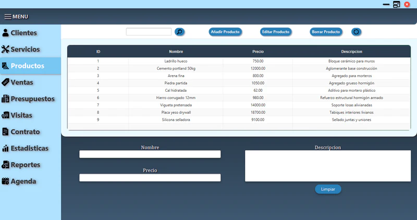Focus the product search field

pyautogui.click(x=149, y=32)
